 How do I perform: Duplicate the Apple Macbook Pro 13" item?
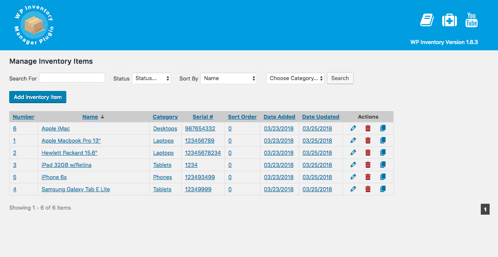click(383, 140)
